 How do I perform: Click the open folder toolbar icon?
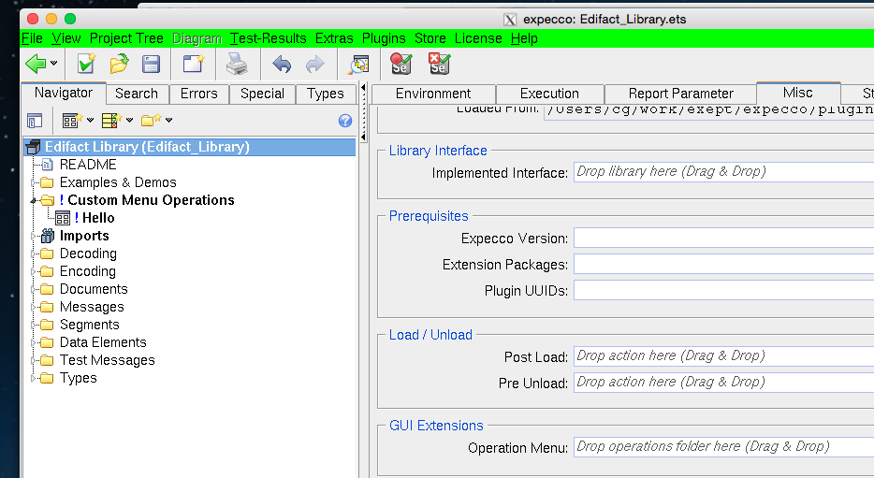pos(119,64)
